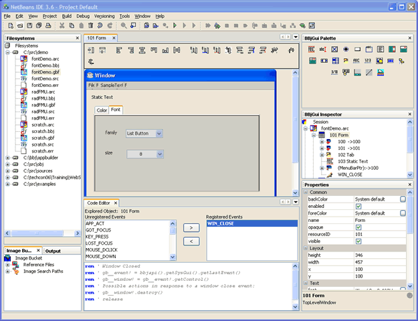This screenshot has width=418, height=321.
Task: Click the '>' register event button
Action: click(x=191, y=227)
